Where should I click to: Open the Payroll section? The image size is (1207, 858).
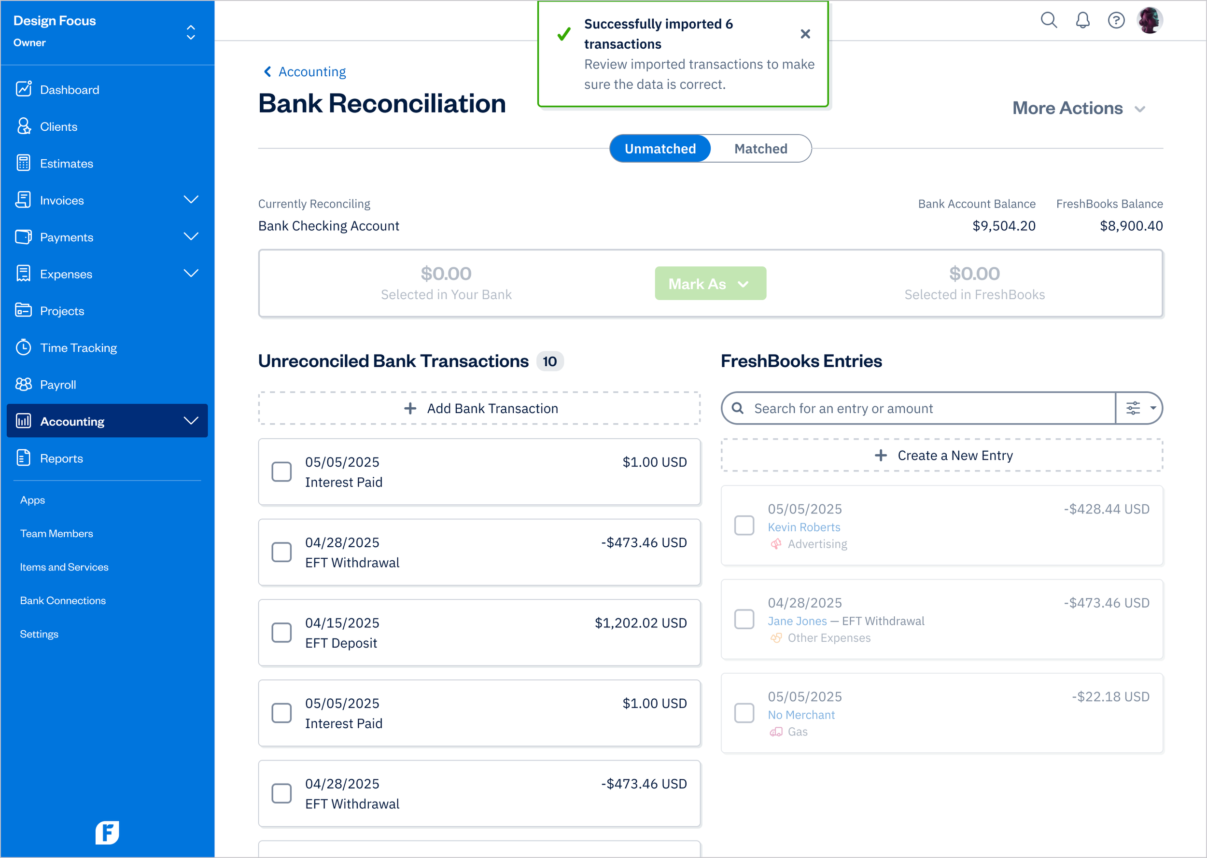tap(24, 384)
